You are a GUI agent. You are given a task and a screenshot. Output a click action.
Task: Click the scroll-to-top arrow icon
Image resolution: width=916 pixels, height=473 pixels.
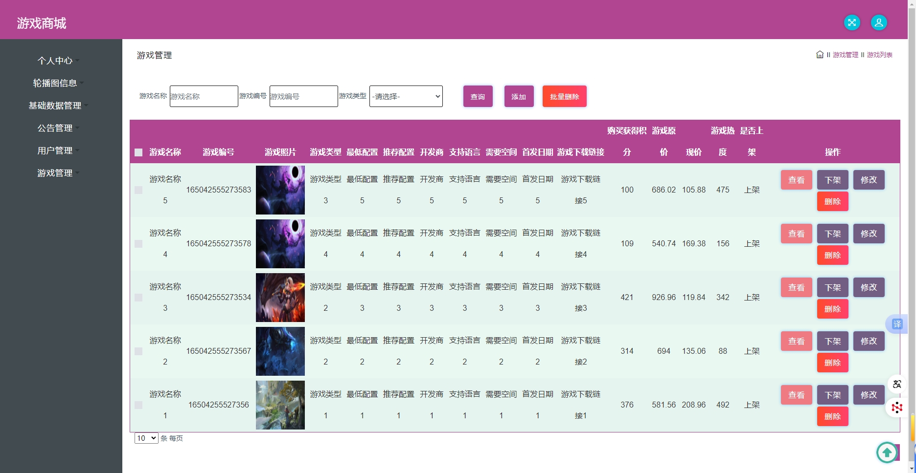click(x=887, y=452)
